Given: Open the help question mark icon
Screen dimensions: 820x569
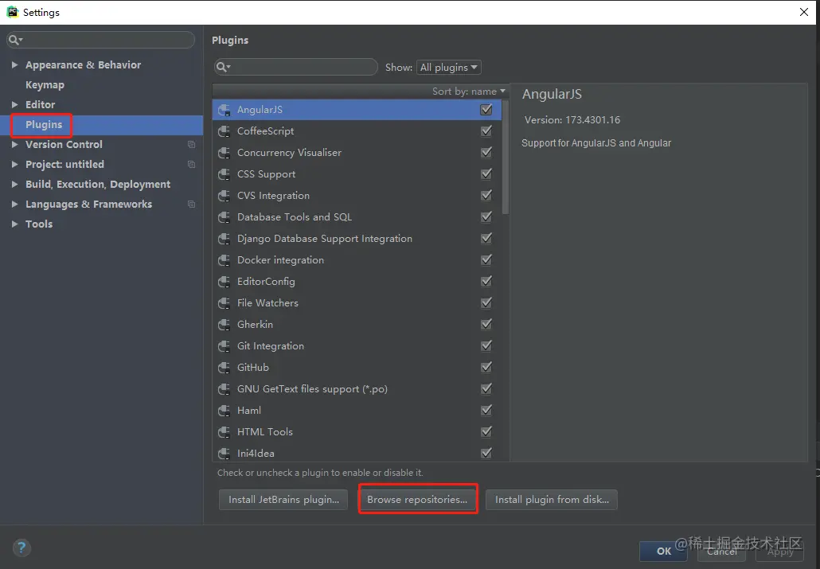Looking at the screenshot, I should pos(21,548).
